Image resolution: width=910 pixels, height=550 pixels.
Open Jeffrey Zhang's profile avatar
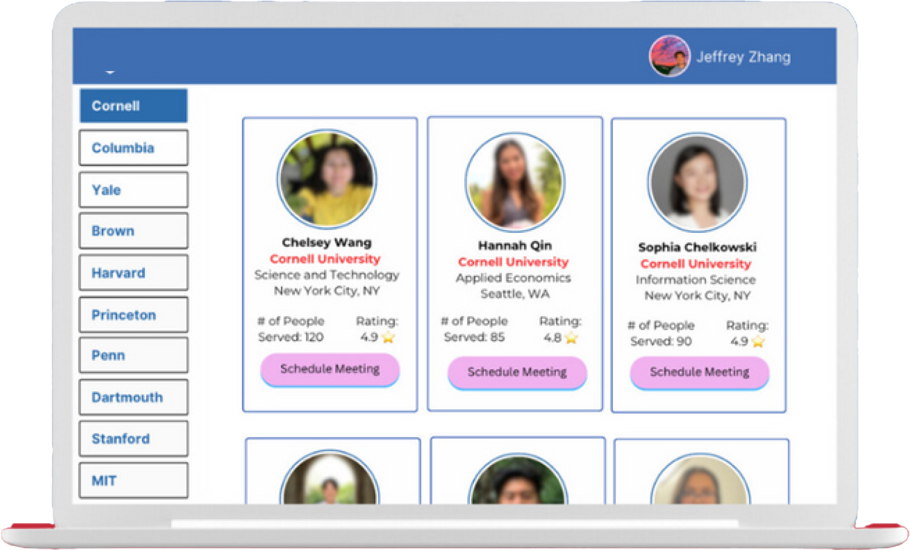669,56
